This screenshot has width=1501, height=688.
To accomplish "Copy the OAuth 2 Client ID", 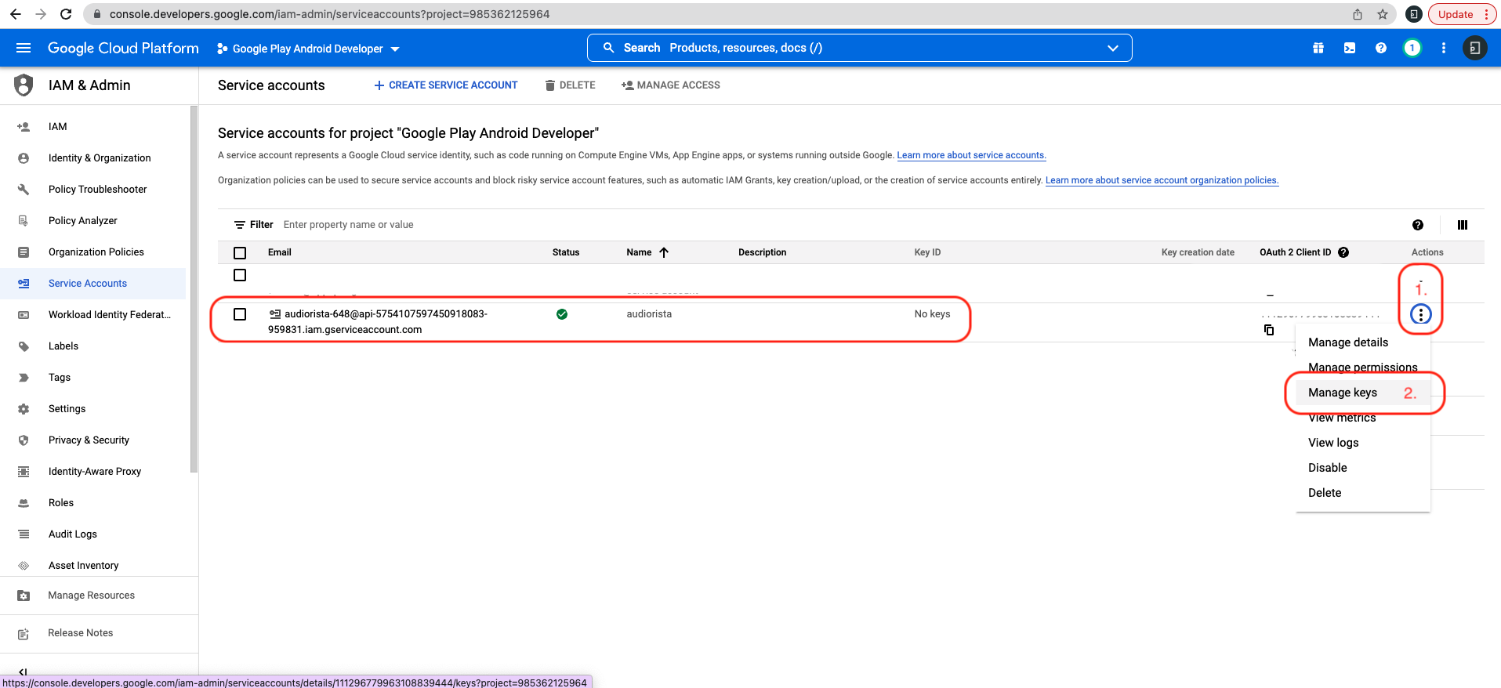I will (1269, 330).
